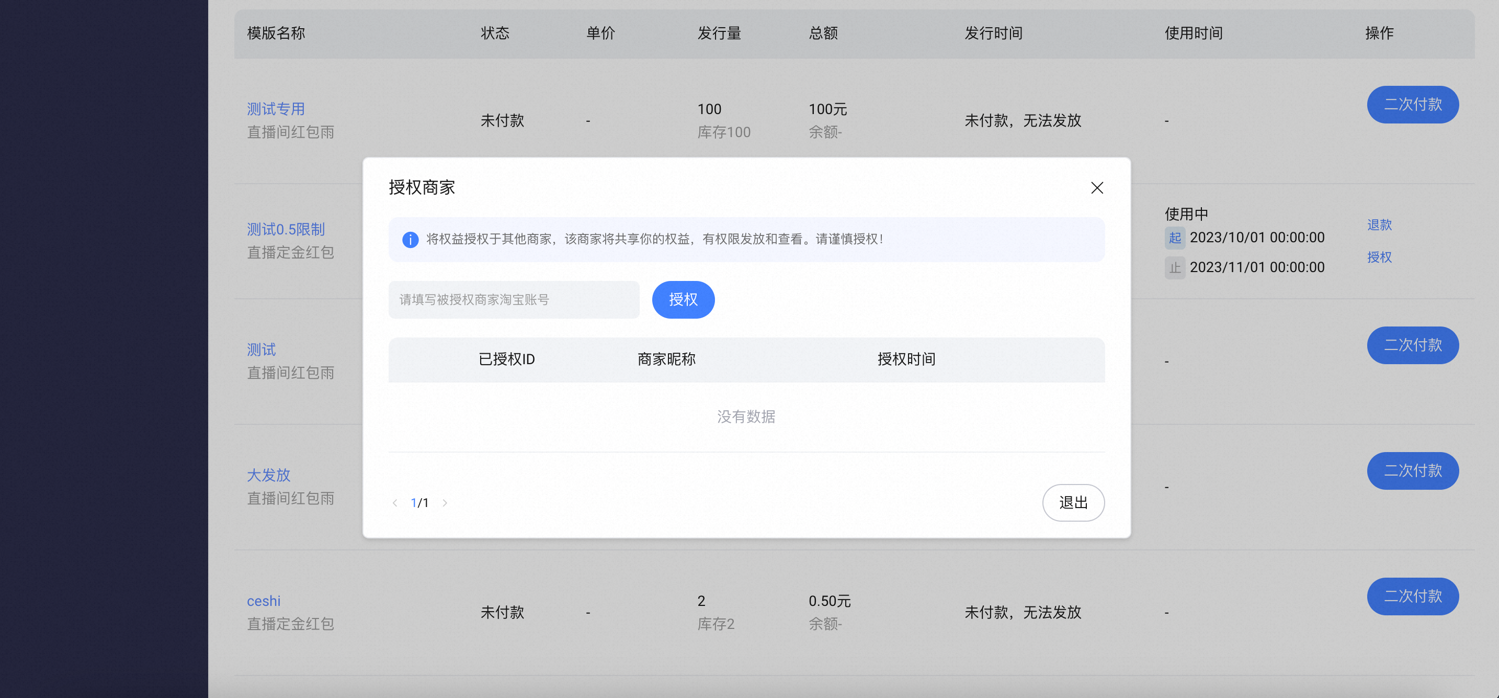Click the 授权商家 dialog title

click(x=422, y=187)
